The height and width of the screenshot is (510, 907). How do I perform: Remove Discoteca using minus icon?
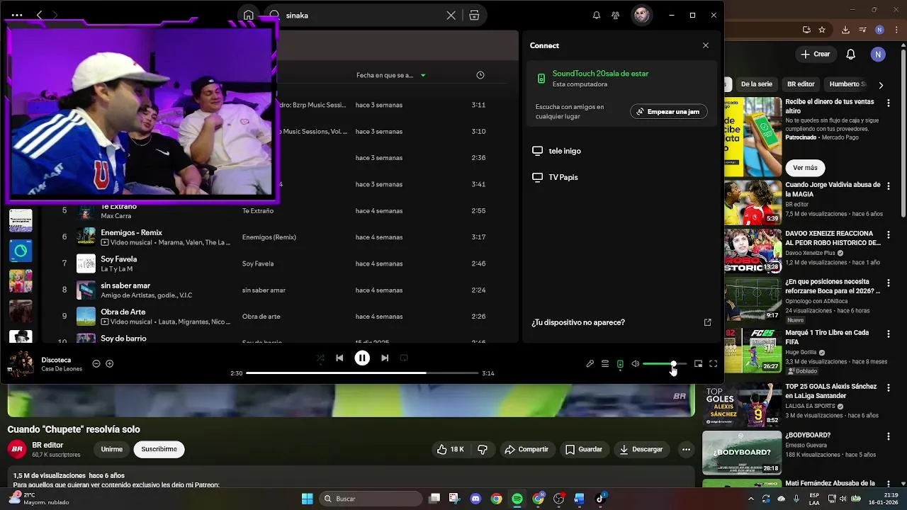pos(96,364)
